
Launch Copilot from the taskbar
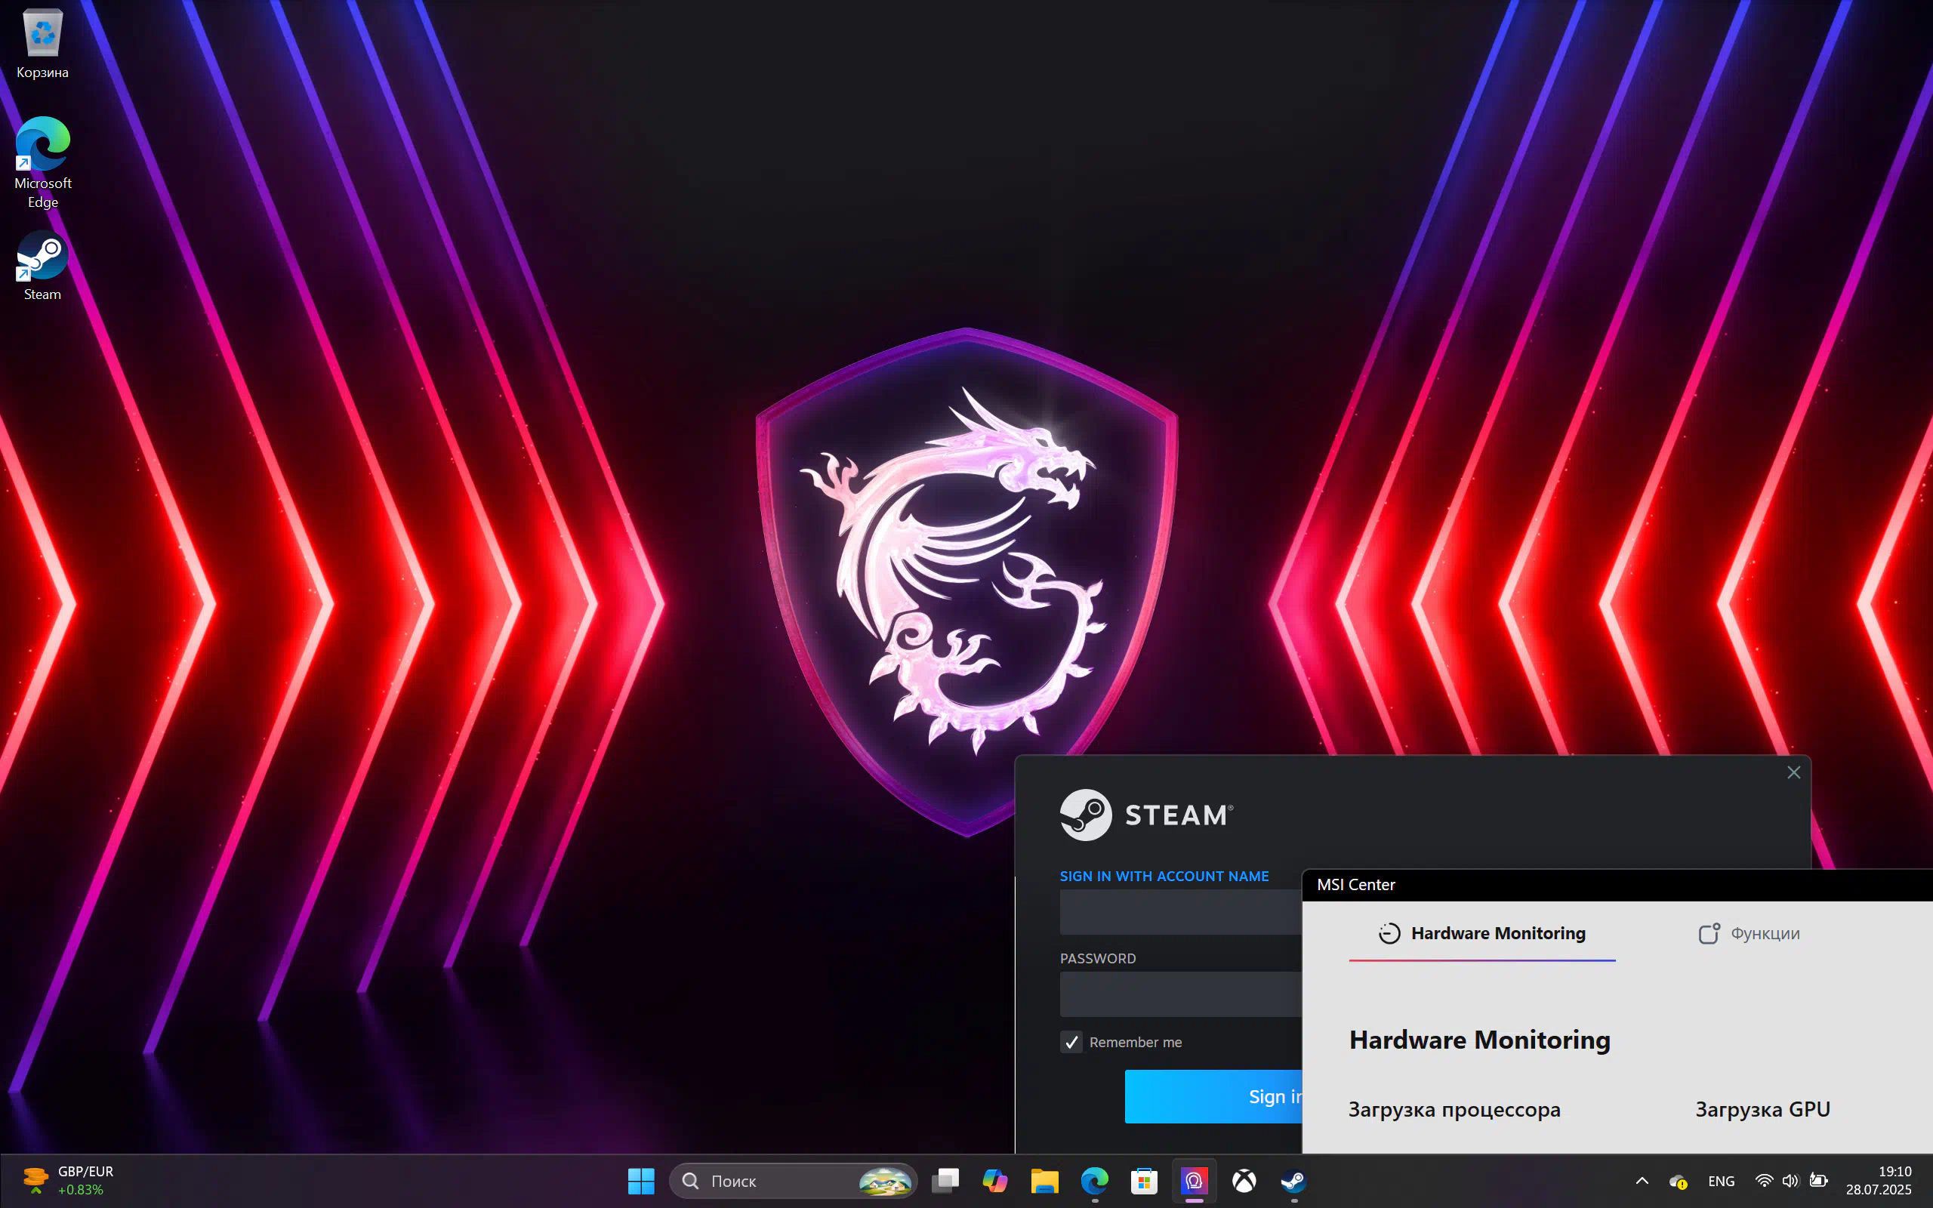pos(994,1180)
